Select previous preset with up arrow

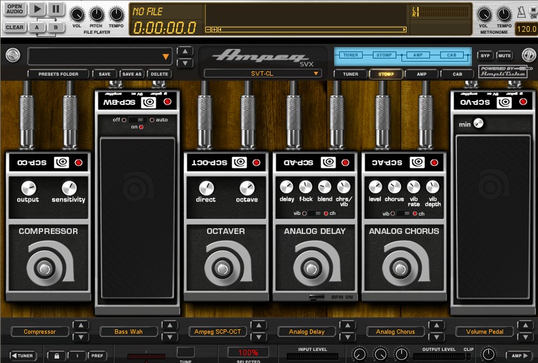coord(185,51)
